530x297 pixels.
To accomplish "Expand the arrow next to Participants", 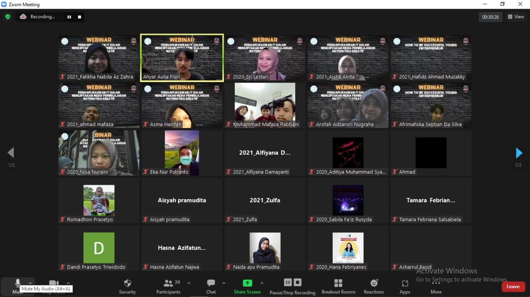I will (x=189, y=283).
